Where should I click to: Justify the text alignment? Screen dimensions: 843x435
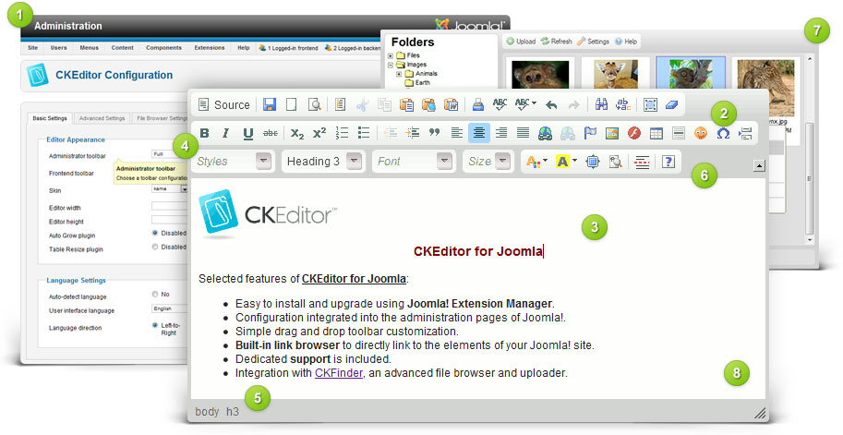[x=524, y=133]
